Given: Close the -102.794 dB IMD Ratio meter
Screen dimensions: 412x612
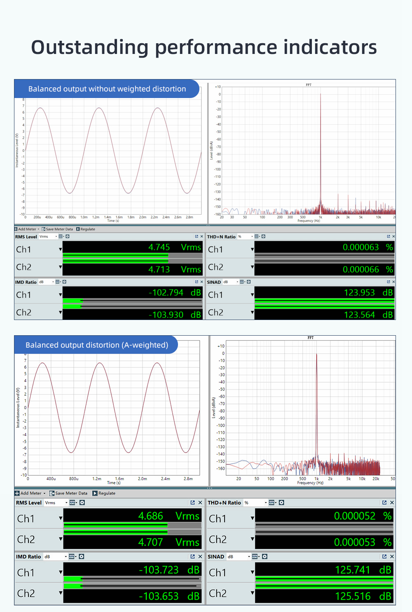Looking at the screenshot, I should pos(201,282).
